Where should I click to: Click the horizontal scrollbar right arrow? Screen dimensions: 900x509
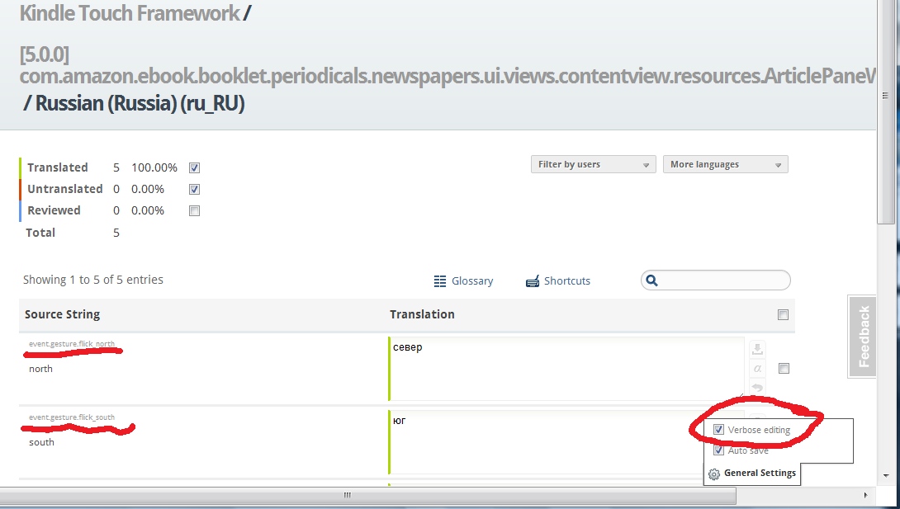866,495
